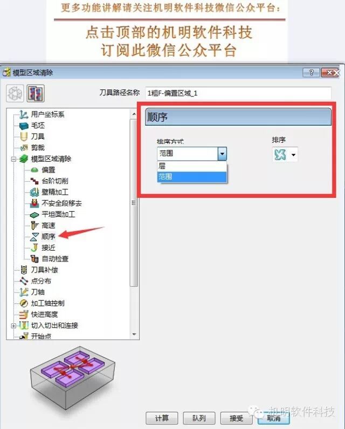345x429 pixels.
Task: Choose 层 from the dropdown list
Action: (x=192, y=166)
